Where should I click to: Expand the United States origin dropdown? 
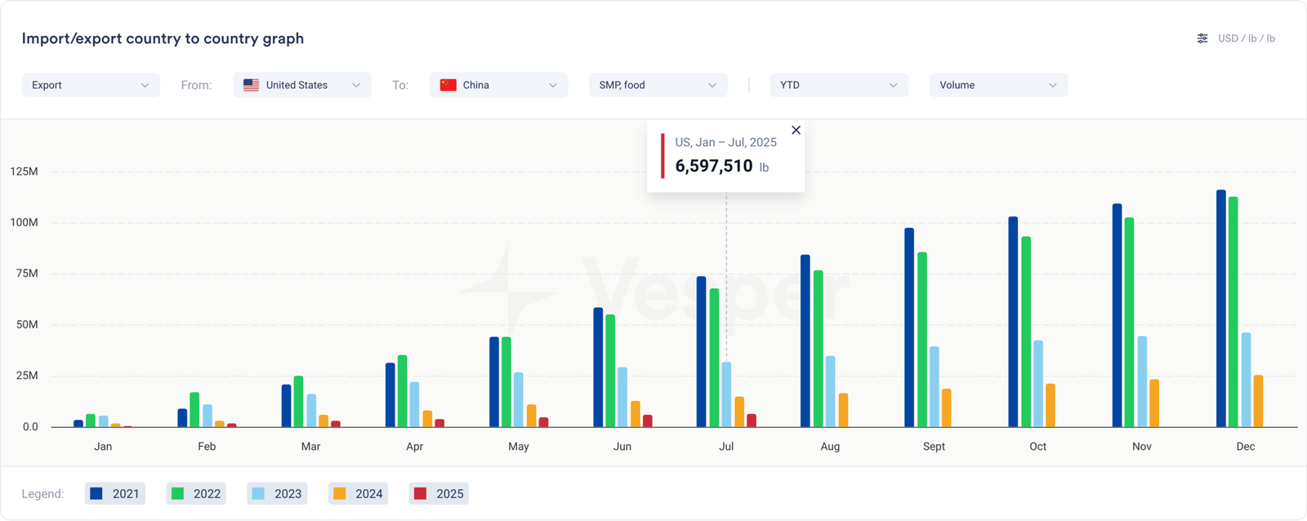coord(302,85)
